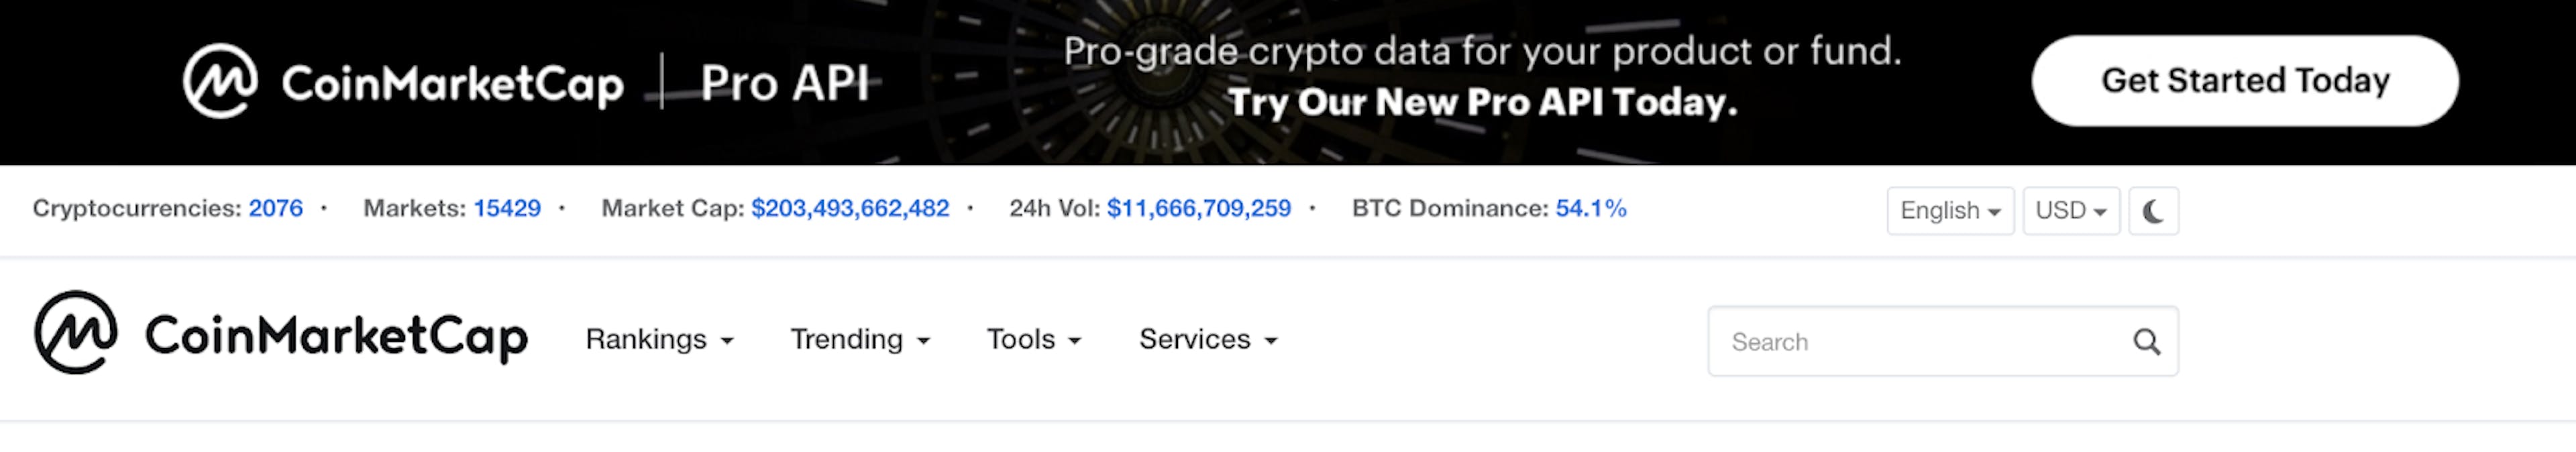
Task: Open the Services menu
Action: tap(1208, 340)
